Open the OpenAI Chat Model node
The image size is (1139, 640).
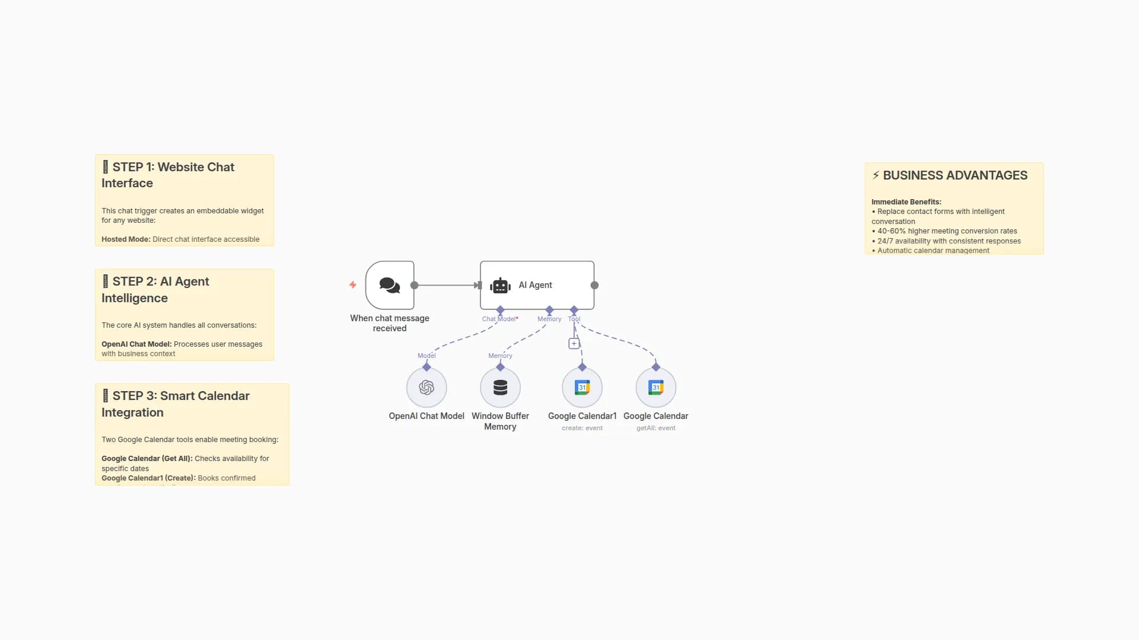click(427, 388)
